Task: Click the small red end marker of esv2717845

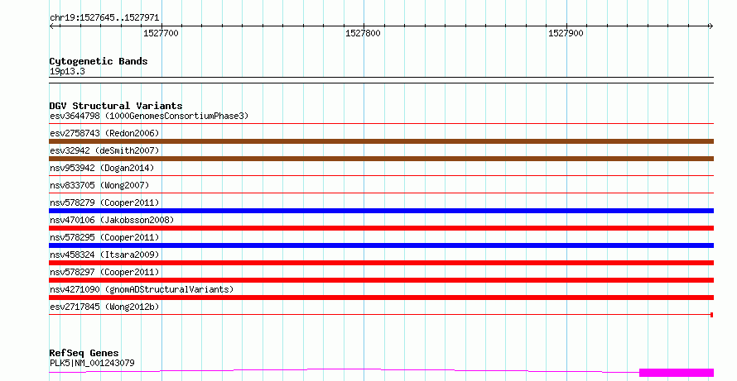Action: tap(711, 315)
